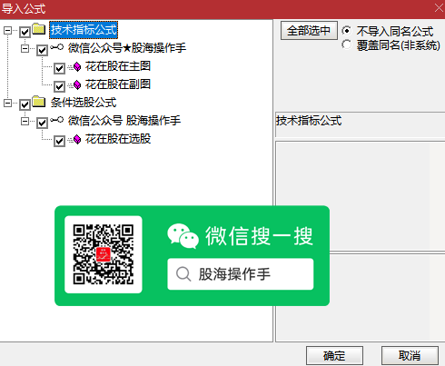Cancel the dialog with 取消 button

pos(410,355)
